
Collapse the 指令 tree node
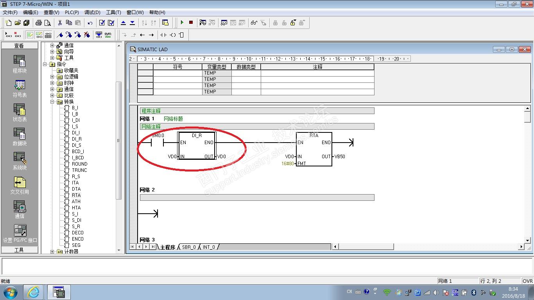(x=45, y=64)
